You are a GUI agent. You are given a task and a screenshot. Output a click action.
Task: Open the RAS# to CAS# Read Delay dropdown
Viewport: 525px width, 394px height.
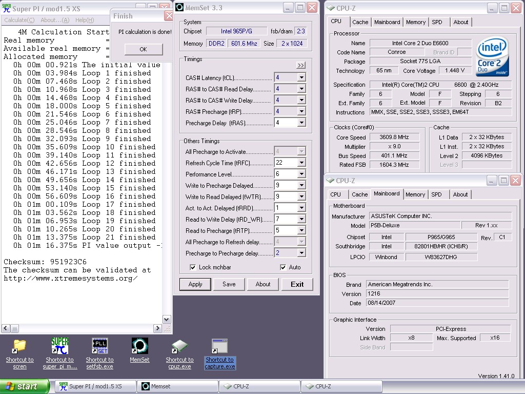click(x=301, y=89)
